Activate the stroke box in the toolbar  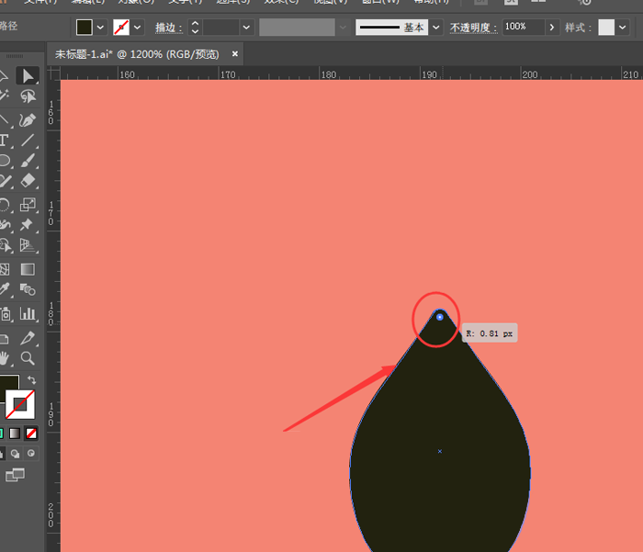point(21,404)
